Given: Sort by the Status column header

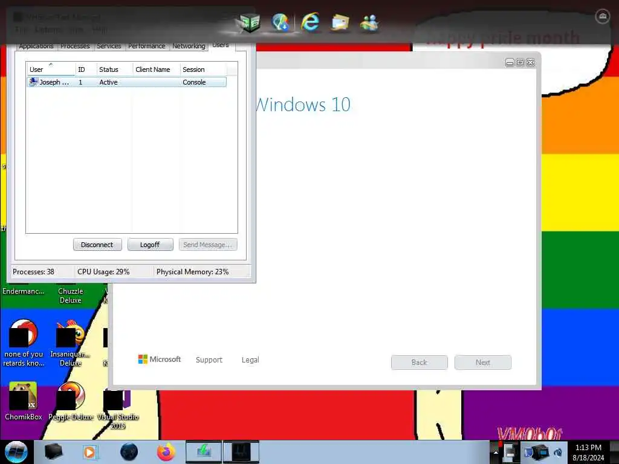Looking at the screenshot, I should (114, 69).
